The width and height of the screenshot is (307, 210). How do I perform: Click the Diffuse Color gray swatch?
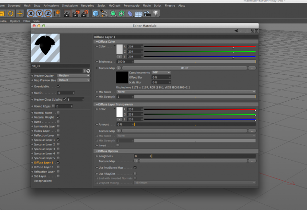(x=119, y=49)
